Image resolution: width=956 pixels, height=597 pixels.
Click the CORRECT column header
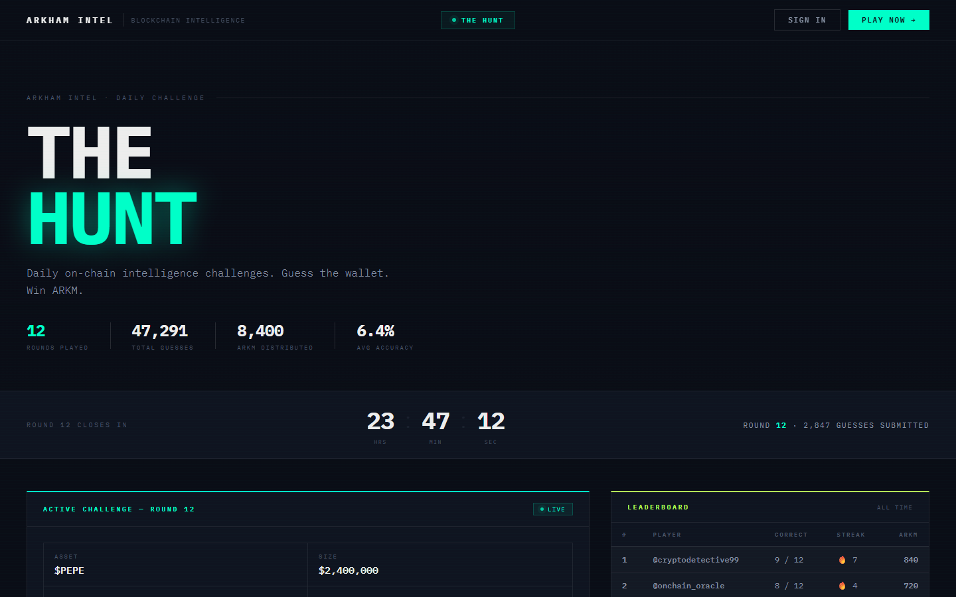coord(791,535)
